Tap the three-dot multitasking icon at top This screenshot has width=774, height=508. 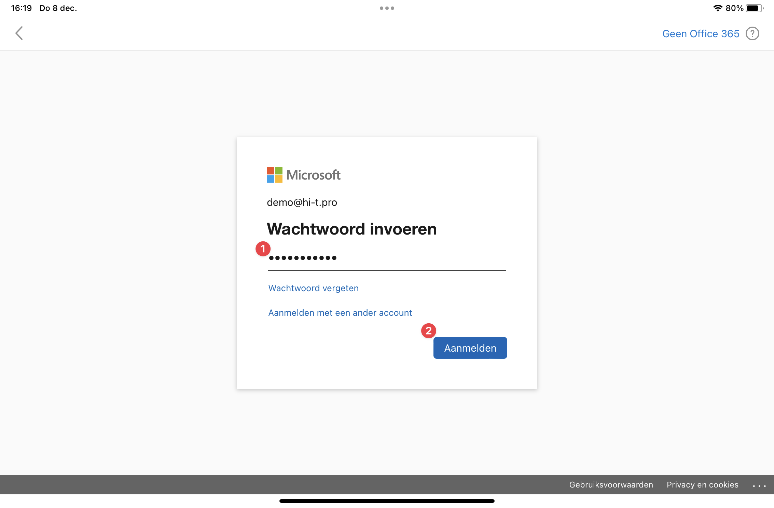387,8
